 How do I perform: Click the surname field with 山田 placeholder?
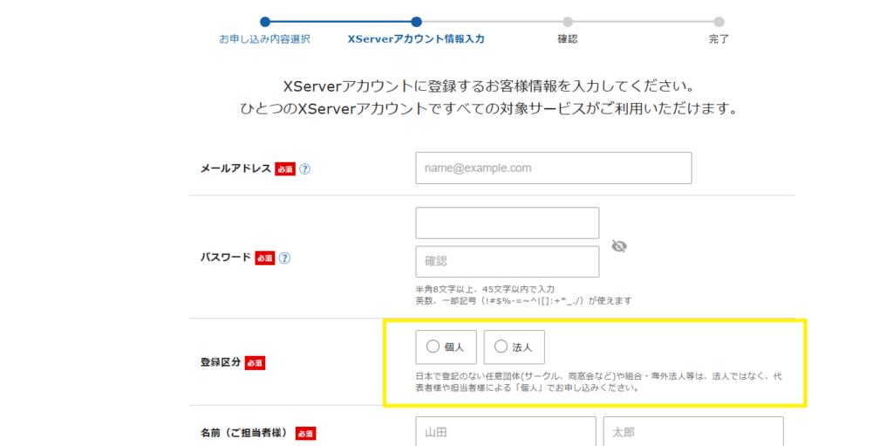point(506,432)
